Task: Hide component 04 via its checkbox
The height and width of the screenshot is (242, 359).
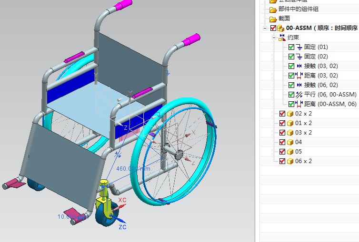Action: [x=282, y=142]
